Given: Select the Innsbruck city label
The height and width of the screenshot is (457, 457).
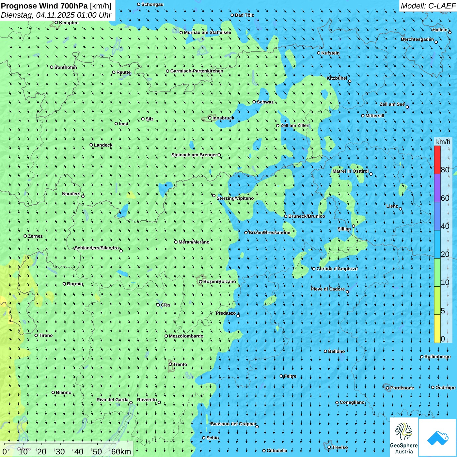Looking at the screenshot, I should tap(223, 118).
